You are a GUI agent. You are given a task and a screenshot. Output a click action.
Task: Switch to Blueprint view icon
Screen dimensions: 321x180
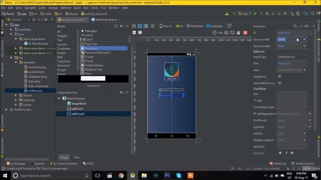click(139, 26)
